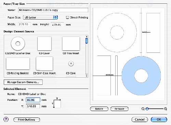This screenshot has width=171, height=125.
Task: Click the zoom out magnifier icon
Action: (x=143, y=109)
